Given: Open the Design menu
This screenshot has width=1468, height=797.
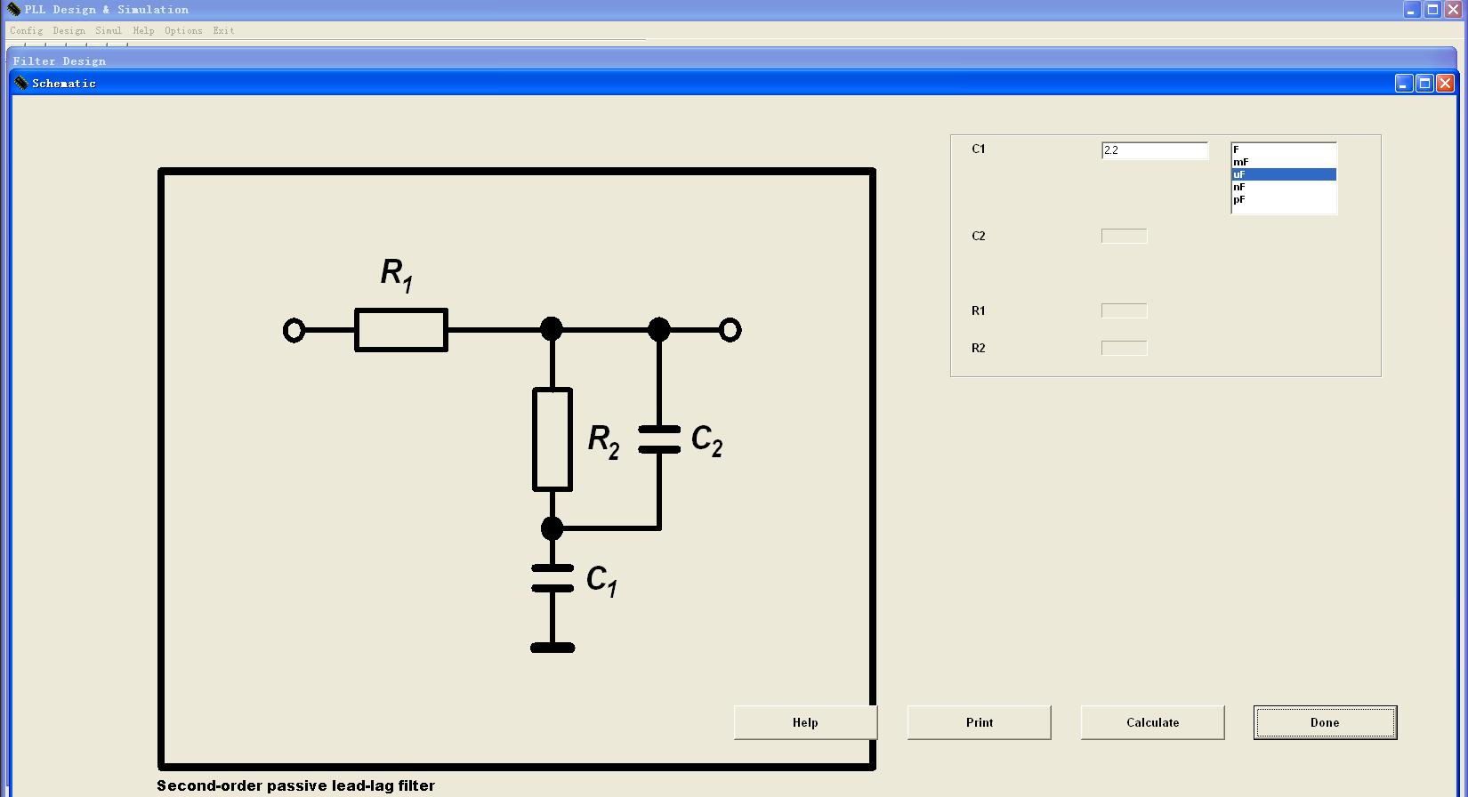Looking at the screenshot, I should click(69, 30).
